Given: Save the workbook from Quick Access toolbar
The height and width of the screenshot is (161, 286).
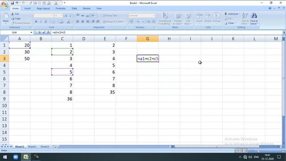Looking at the screenshot, I should pyautogui.click(x=12, y=3).
